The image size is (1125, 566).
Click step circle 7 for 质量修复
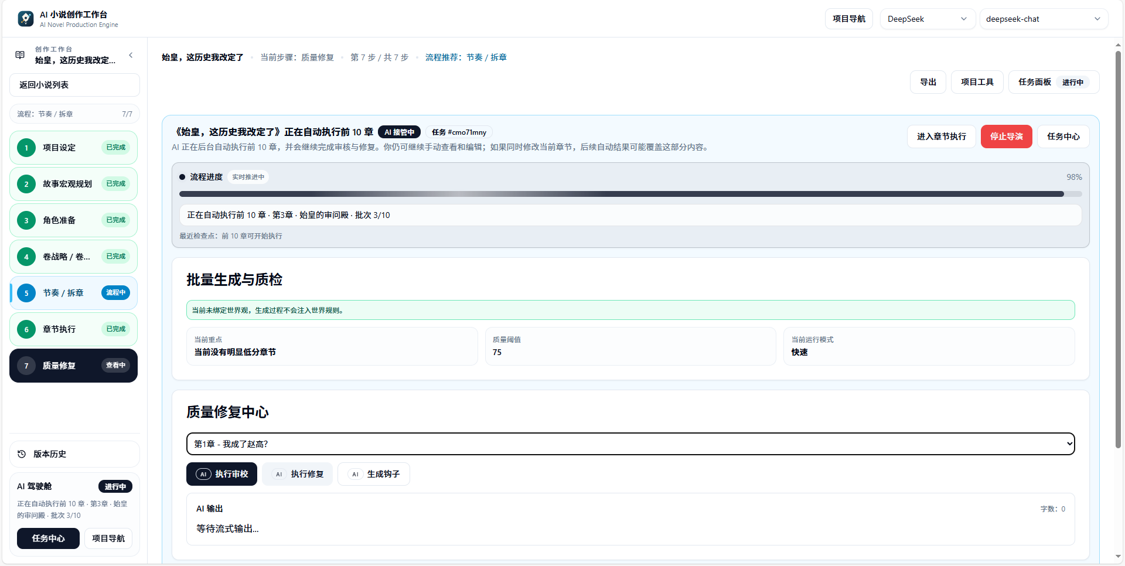click(26, 365)
